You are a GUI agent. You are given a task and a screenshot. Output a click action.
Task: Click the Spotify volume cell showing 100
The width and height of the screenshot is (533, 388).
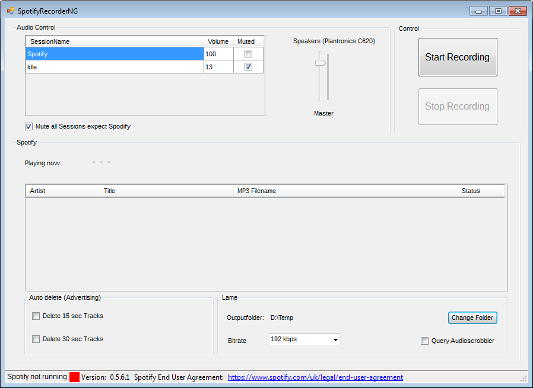(218, 54)
